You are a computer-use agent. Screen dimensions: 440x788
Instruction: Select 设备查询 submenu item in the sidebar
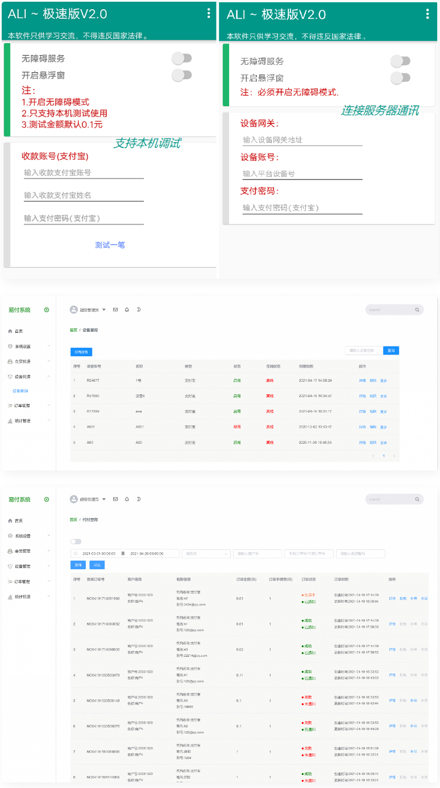pos(20,391)
